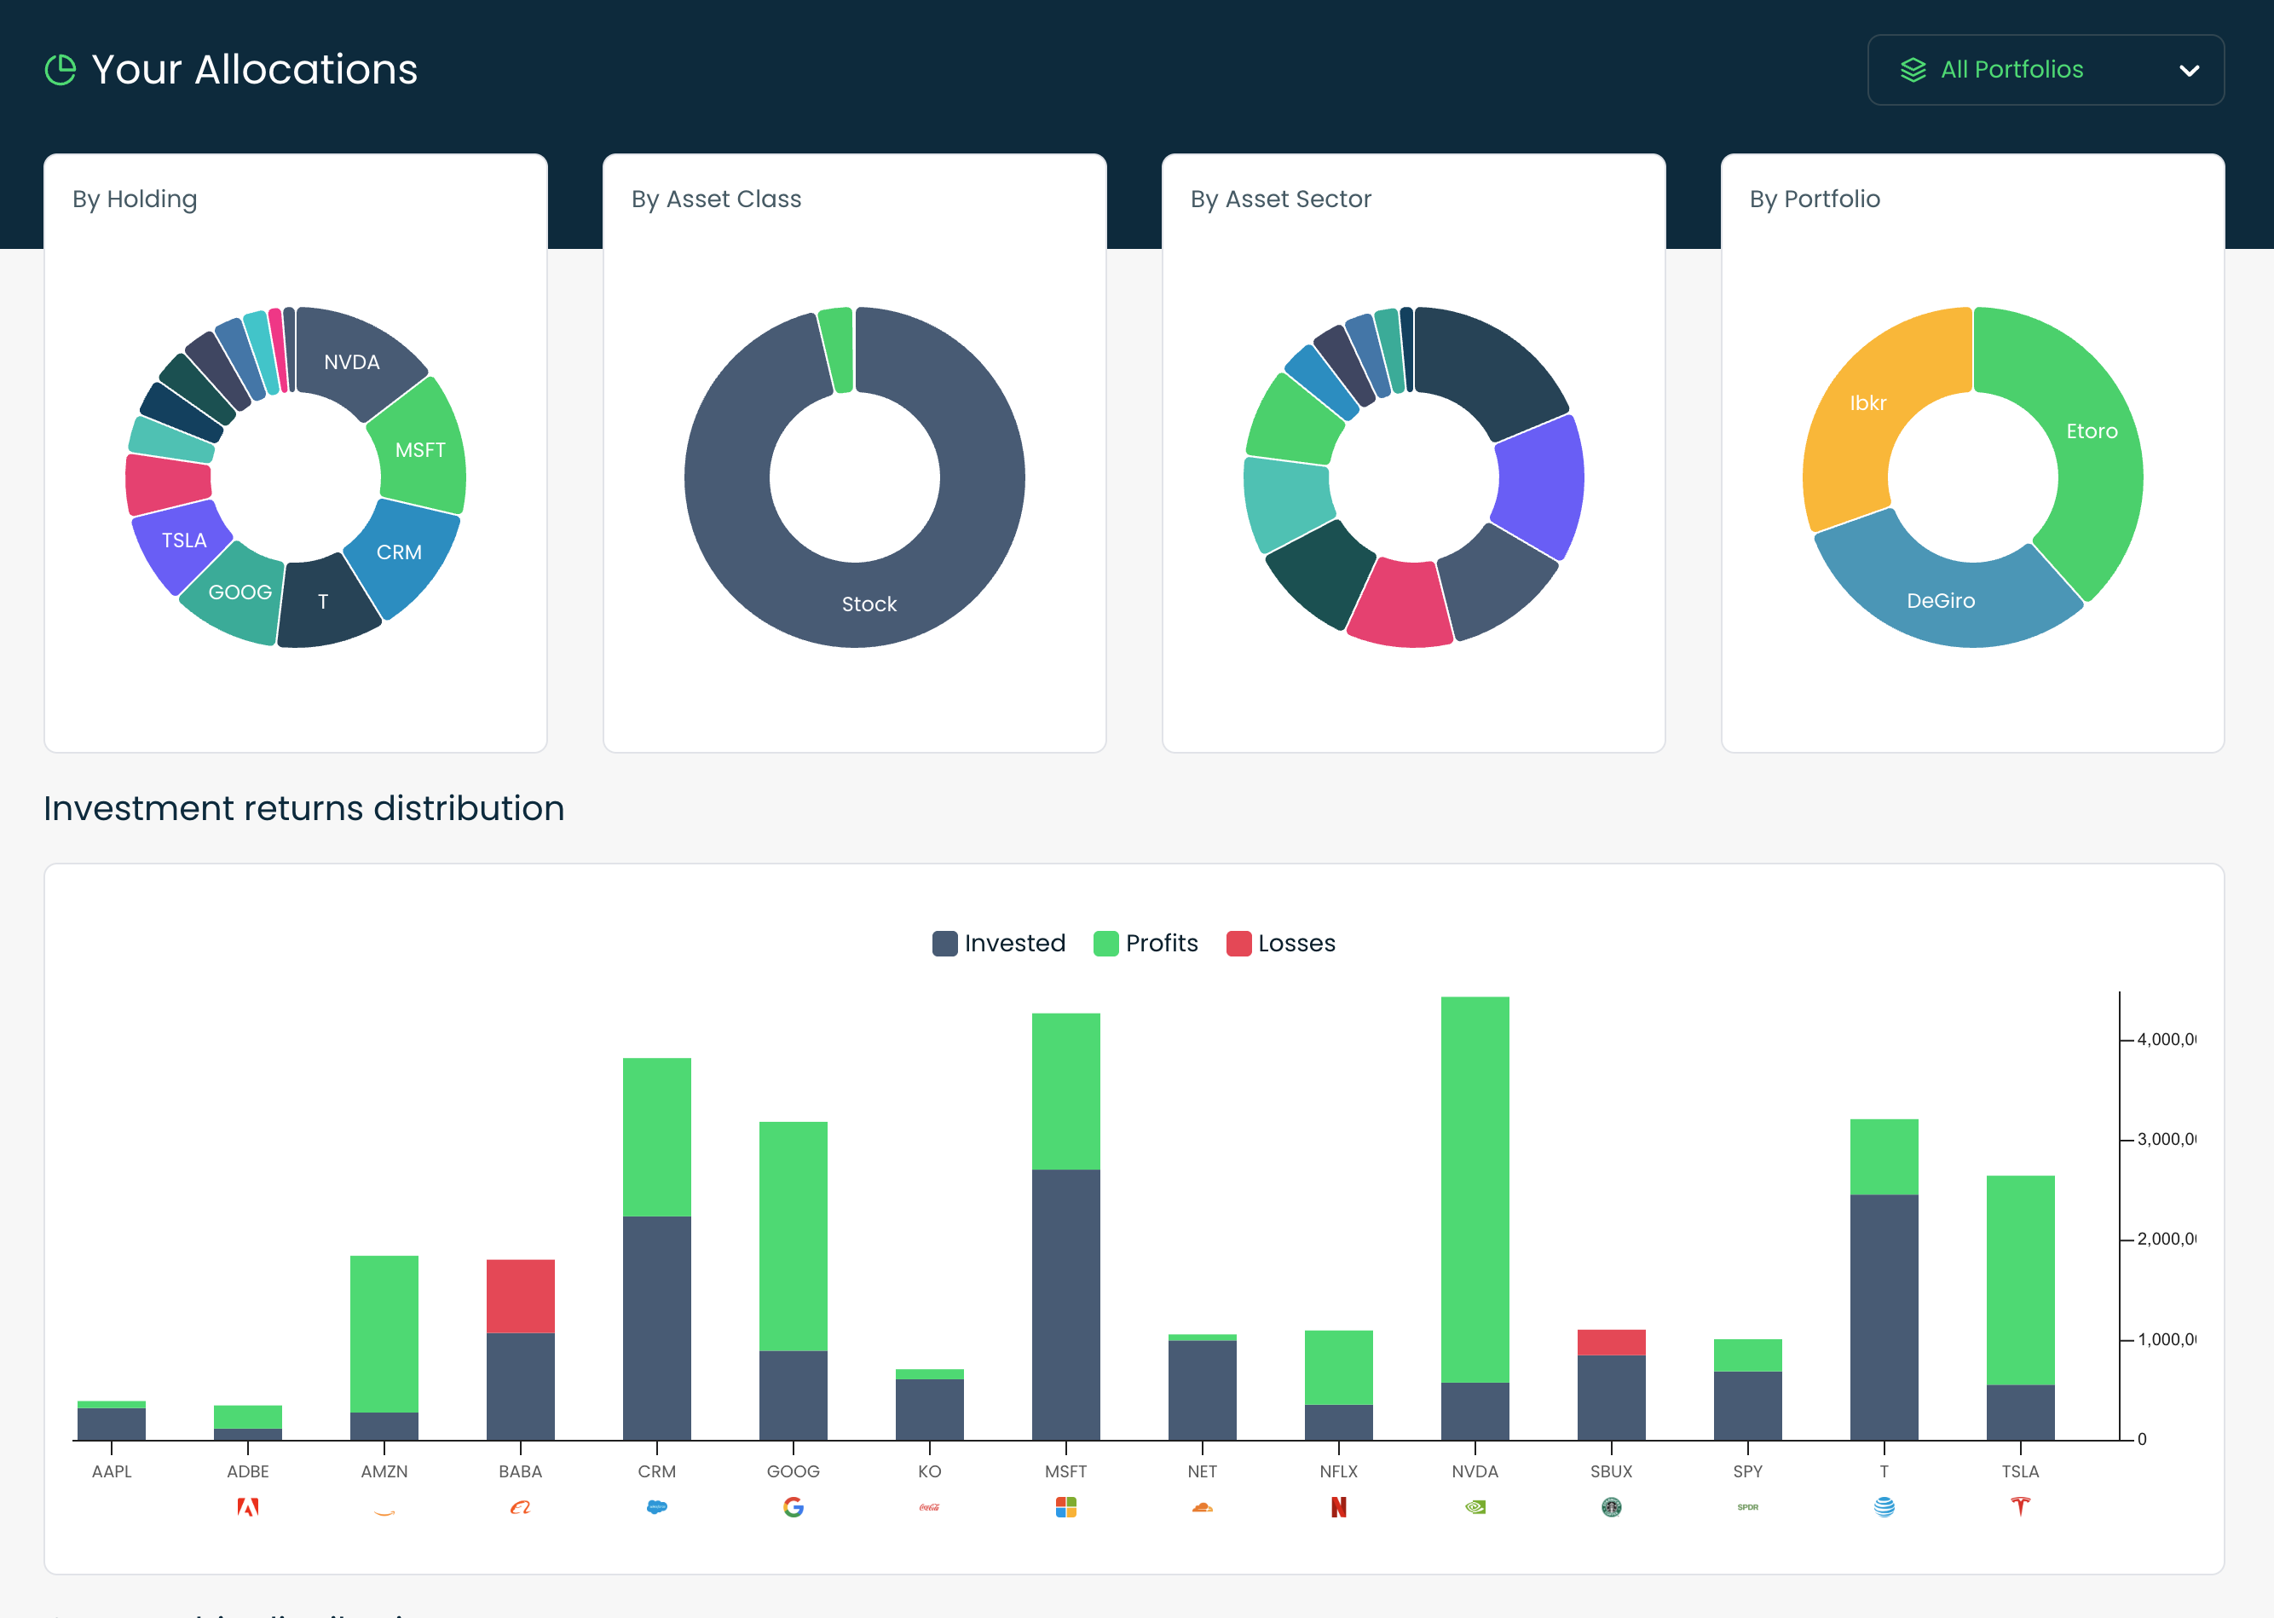Click the Cloudflare logo under NET
The image size is (2274, 1618).
(x=1203, y=1507)
